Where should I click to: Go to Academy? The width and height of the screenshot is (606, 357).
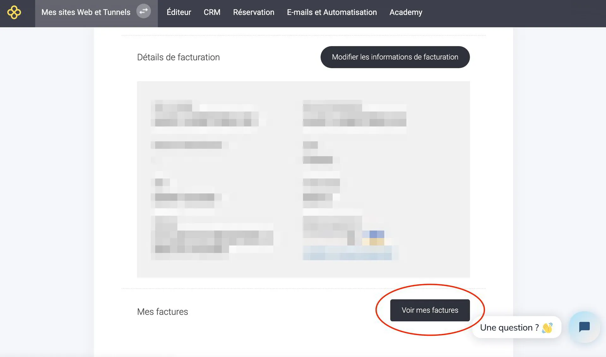tap(406, 12)
